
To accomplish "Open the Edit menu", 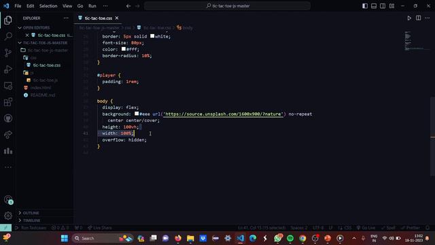I will [30, 6].
